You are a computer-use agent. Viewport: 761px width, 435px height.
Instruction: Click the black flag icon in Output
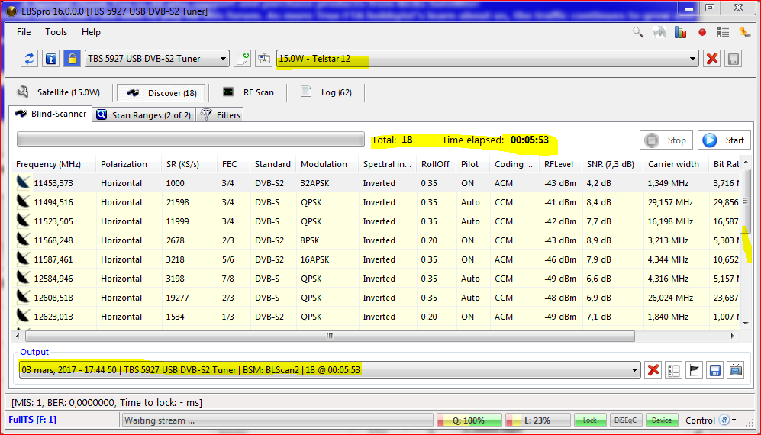(x=695, y=370)
